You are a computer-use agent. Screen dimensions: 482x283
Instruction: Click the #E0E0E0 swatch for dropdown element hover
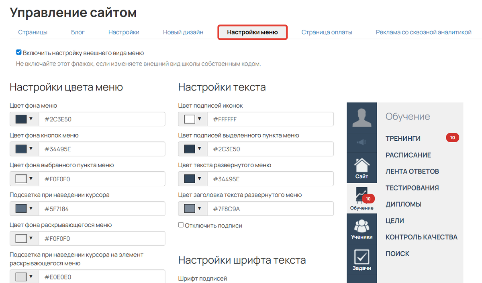21,277
